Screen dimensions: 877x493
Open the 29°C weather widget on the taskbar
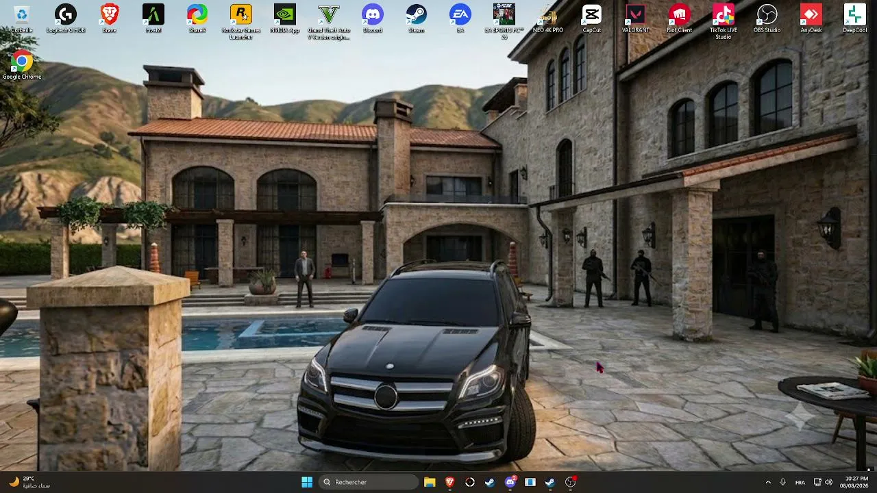pyautogui.click(x=29, y=482)
